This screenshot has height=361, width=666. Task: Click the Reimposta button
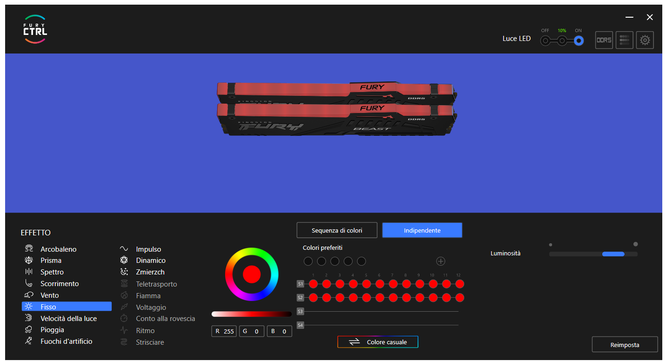pyautogui.click(x=625, y=345)
